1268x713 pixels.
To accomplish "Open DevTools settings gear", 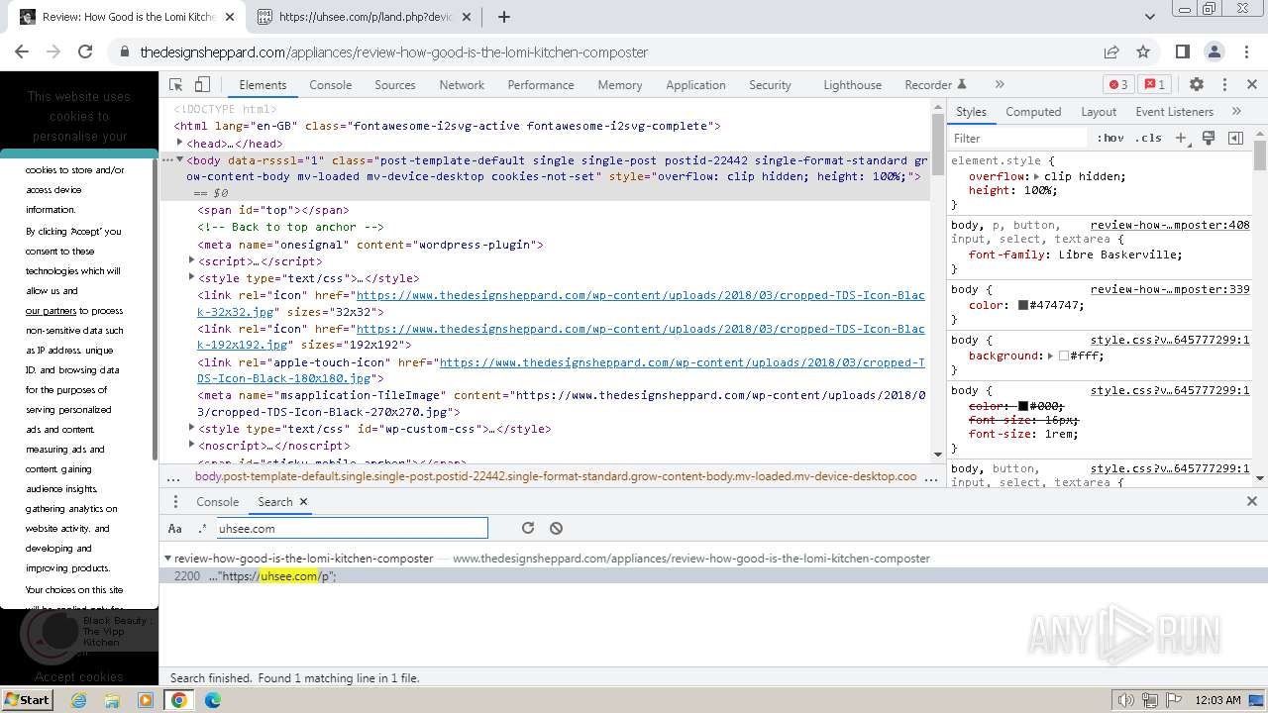I will (x=1197, y=85).
